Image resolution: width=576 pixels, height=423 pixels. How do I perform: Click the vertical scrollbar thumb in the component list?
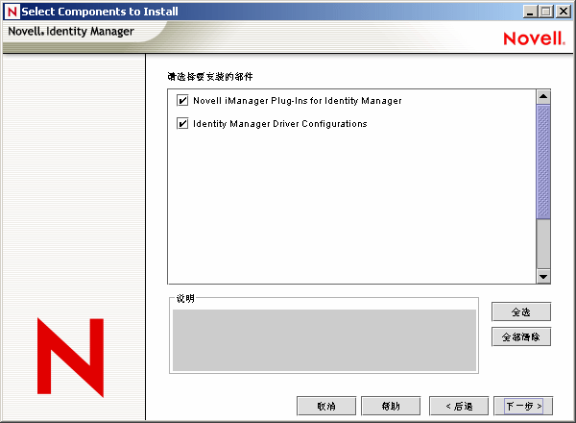click(543, 162)
